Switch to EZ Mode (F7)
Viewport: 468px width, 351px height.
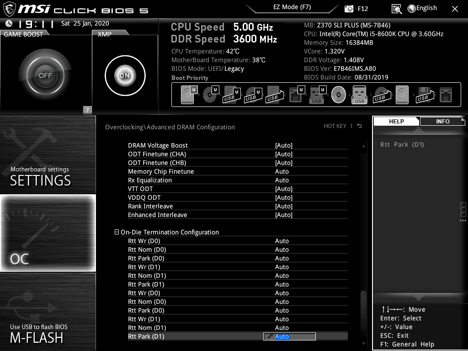292,7
